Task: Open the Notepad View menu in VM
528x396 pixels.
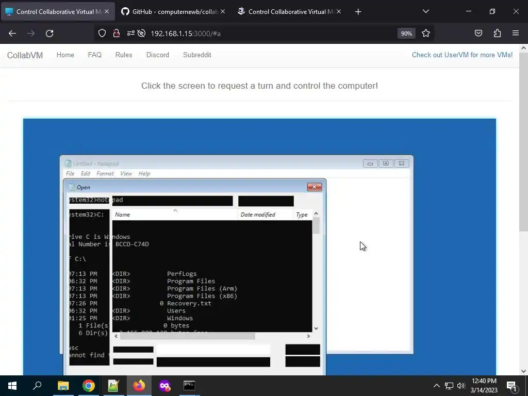Action: pos(126,173)
